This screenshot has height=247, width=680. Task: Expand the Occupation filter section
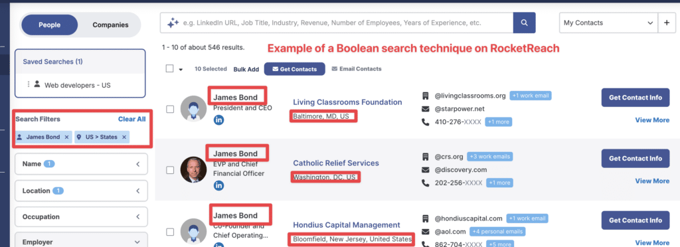tap(81, 216)
